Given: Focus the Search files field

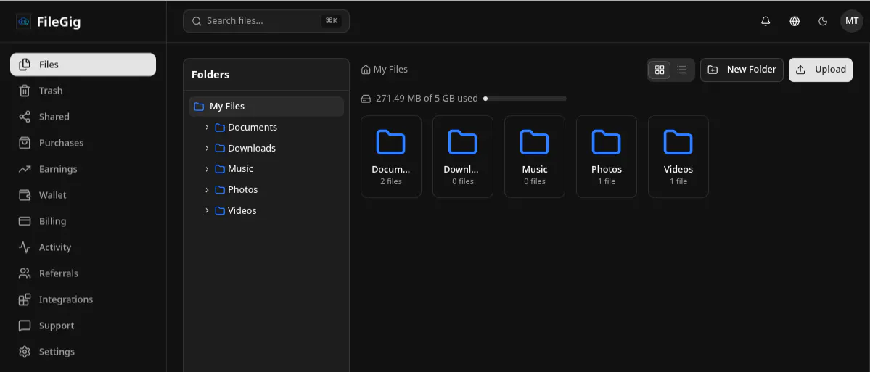Looking at the screenshot, I should [266, 21].
